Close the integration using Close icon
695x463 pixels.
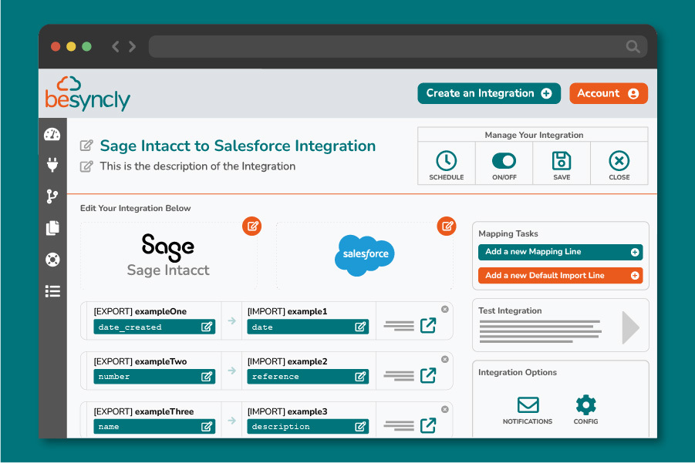pyautogui.click(x=619, y=161)
